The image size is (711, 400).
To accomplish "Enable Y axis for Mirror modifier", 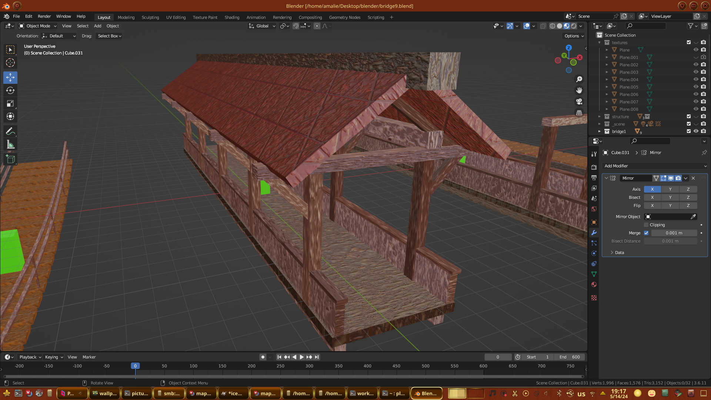I will tap(670, 189).
